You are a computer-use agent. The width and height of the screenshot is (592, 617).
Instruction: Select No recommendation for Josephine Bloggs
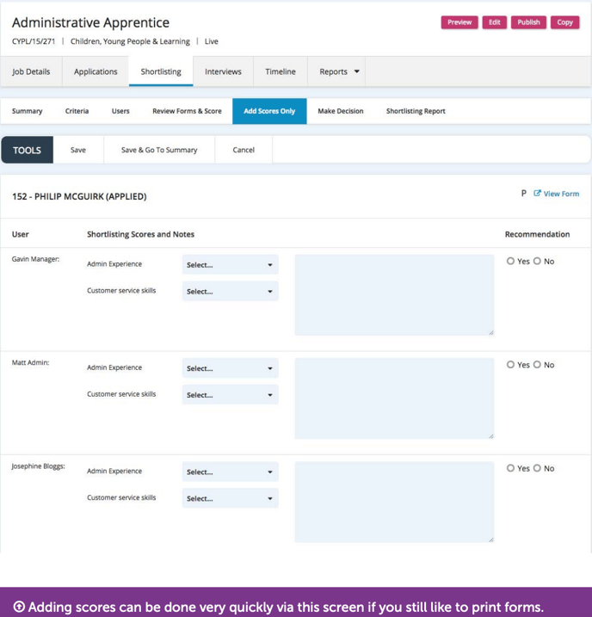(537, 468)
